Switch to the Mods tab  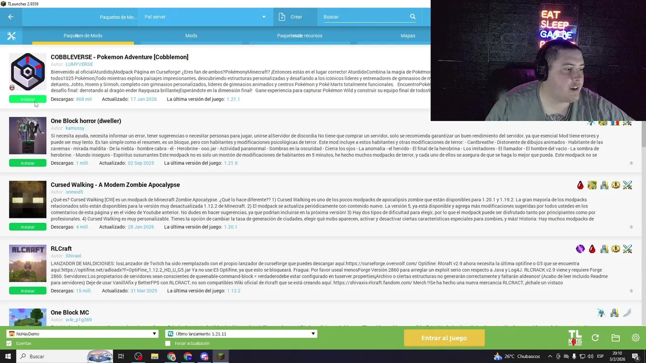(x=191, y=36)
